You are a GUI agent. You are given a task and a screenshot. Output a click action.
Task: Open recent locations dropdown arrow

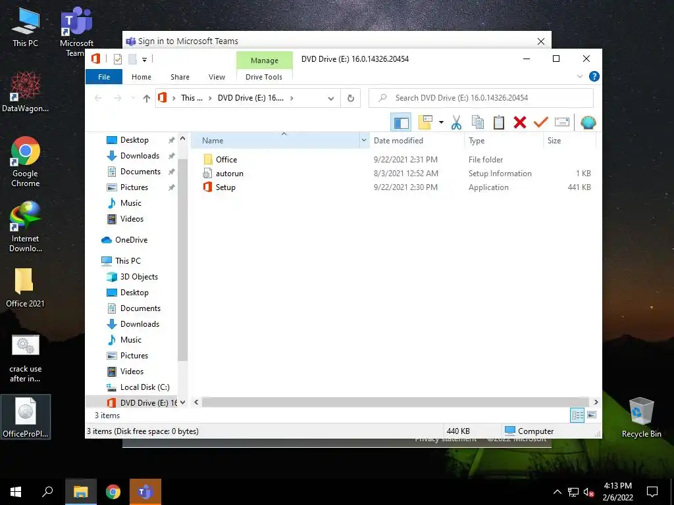coord(133,99)
